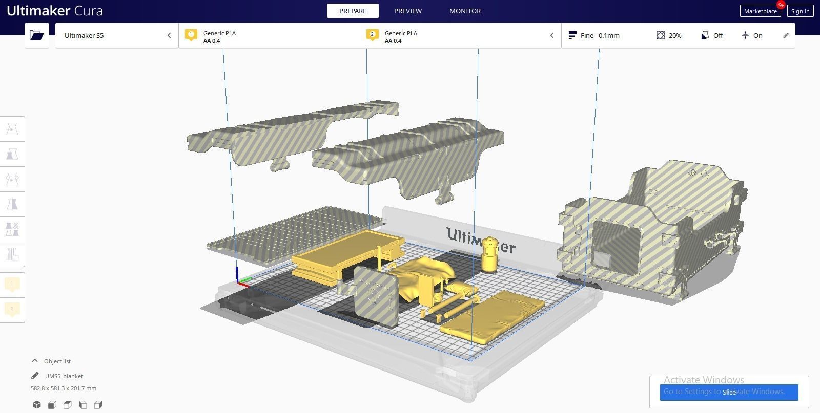Switch to left side view icon
820x413 pixels.
tap(83, 405)
